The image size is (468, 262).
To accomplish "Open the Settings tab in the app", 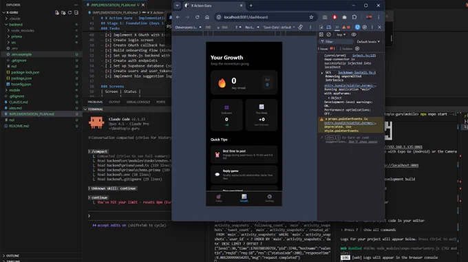I will 269,198.
